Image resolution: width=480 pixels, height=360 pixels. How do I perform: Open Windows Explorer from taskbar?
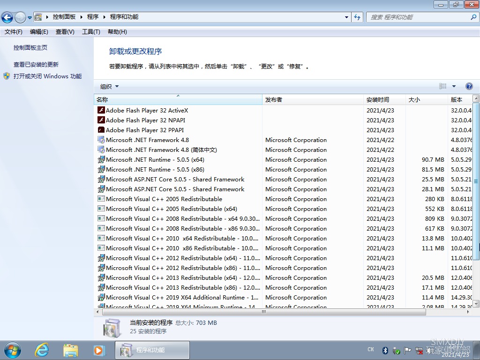(70, 351)
